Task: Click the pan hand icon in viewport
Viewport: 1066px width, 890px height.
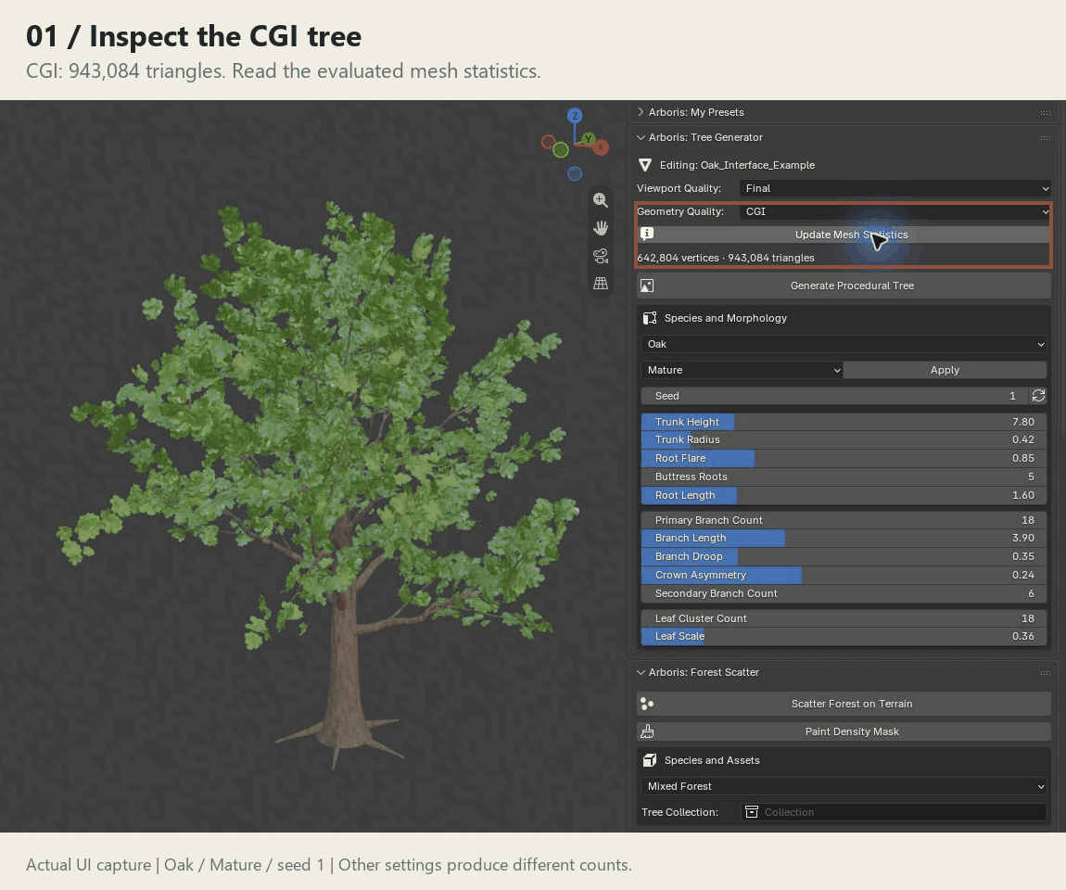Action: point(601,228)
